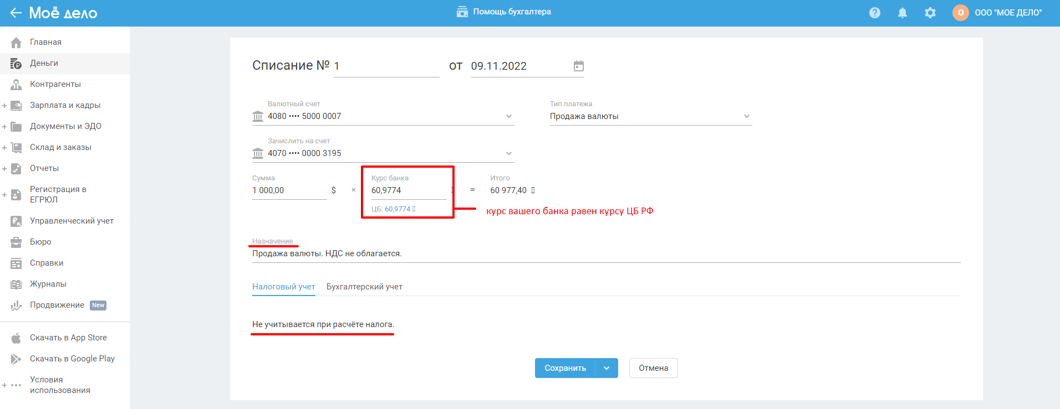1060x409 pixels.
Task: Open the Контрагенты sidebar icon
Action: (x=16, y=85)
